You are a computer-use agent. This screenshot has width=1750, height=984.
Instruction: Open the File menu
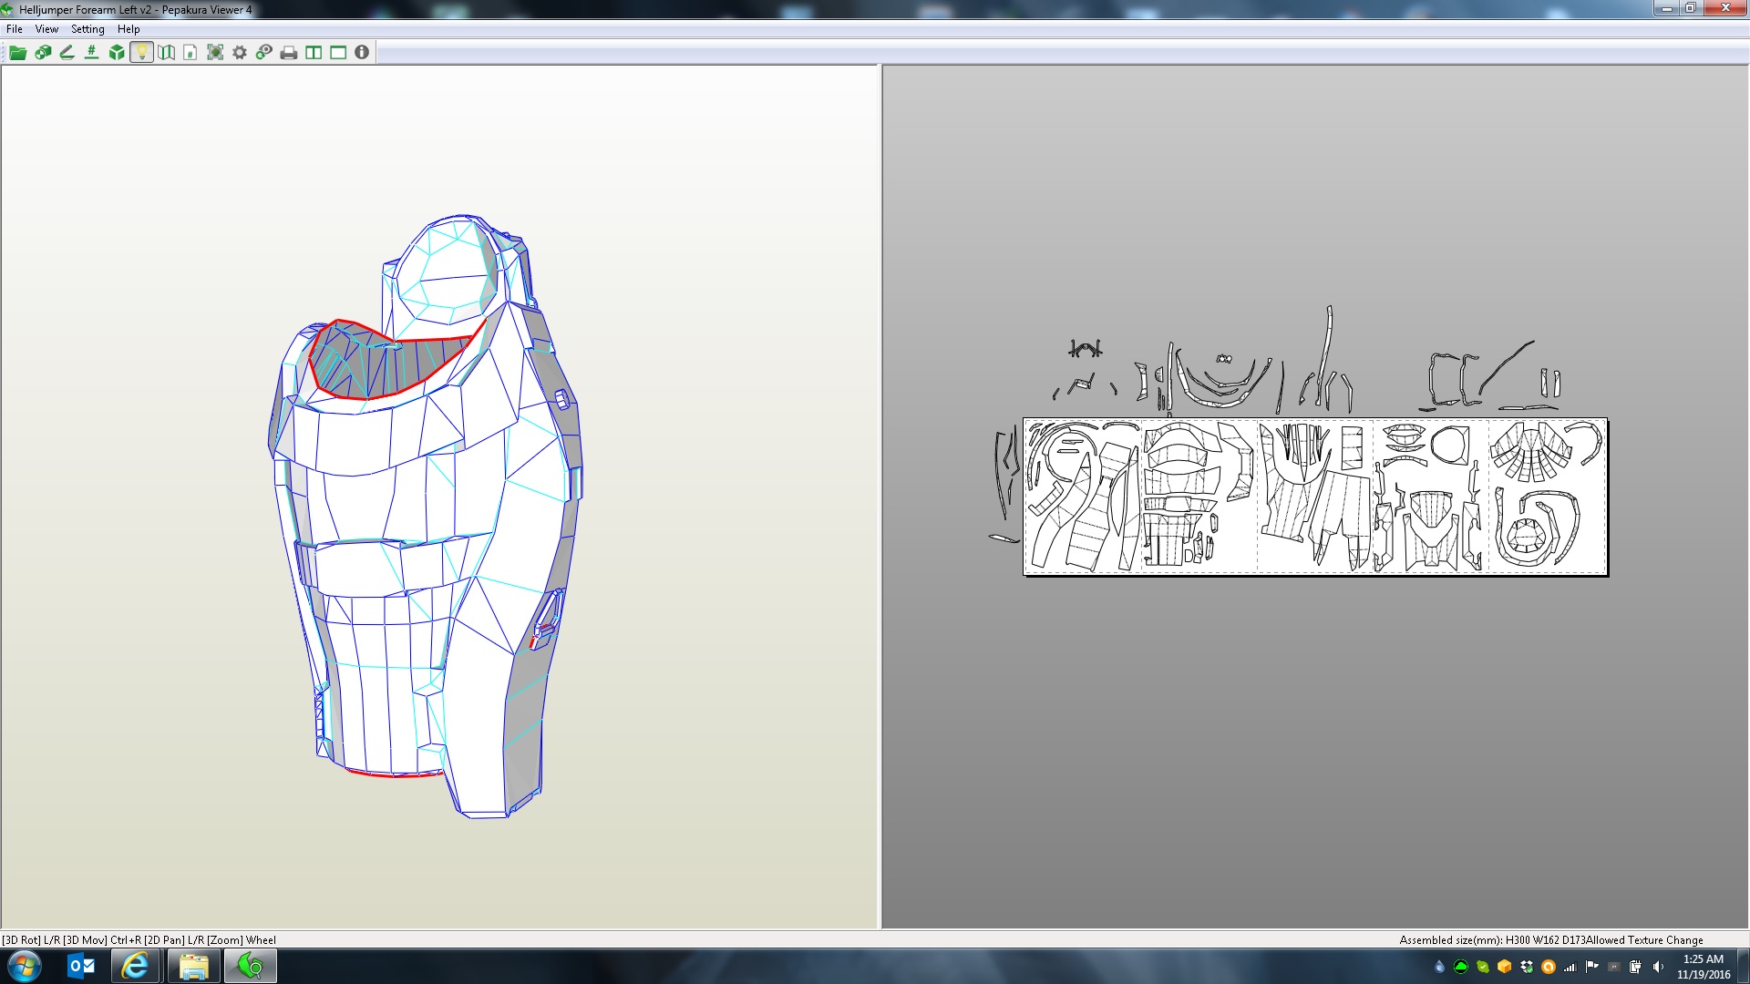click(x=15, y=29)
